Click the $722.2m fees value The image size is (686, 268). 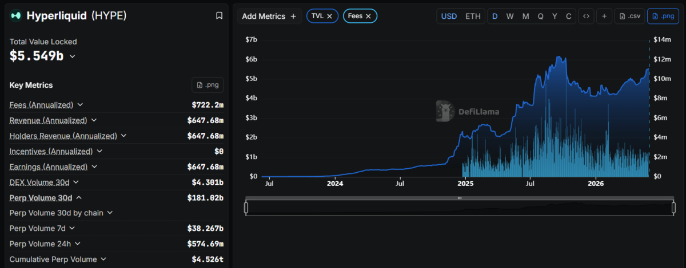tap(208, 105)
